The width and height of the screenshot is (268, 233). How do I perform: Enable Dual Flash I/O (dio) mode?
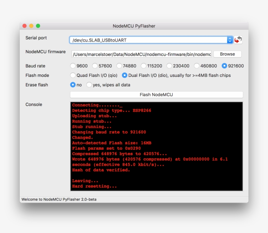point(125,75)
